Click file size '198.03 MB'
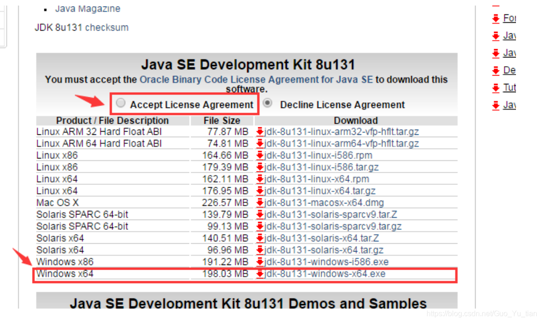Viewport: 541px width, 322px height. click(225, 274)
